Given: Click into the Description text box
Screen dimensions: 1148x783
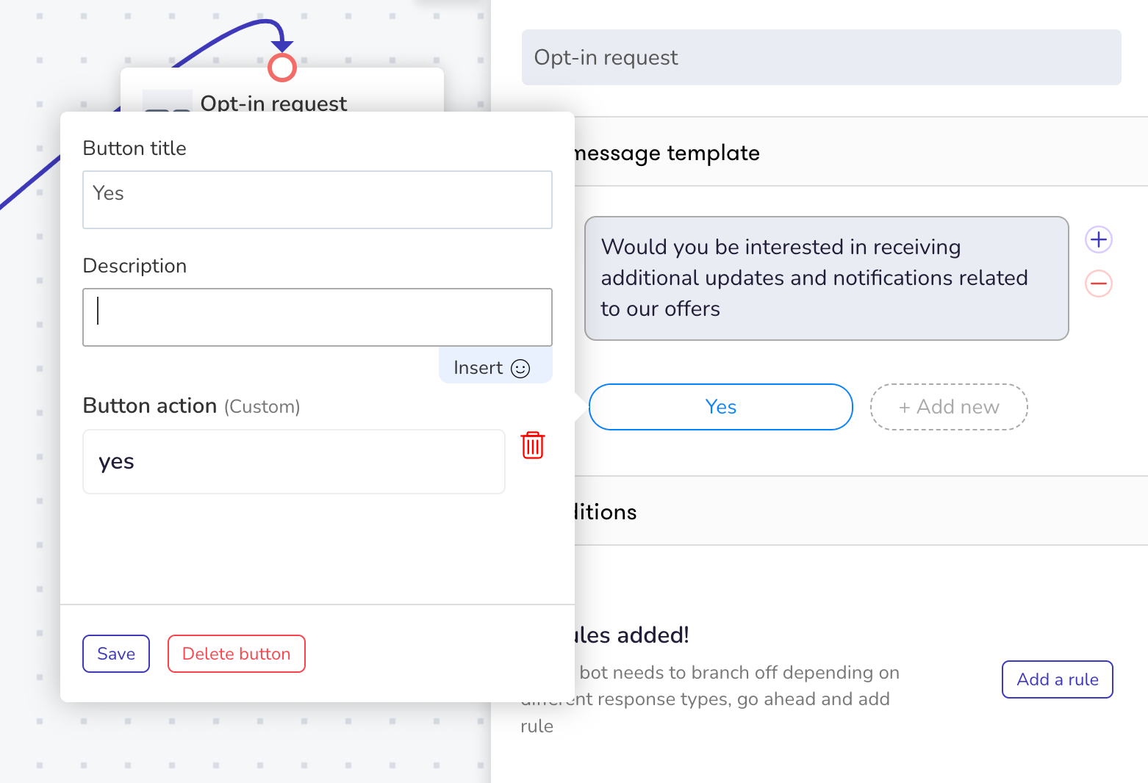Looking at the screenshot, I should tap(318, 317).
